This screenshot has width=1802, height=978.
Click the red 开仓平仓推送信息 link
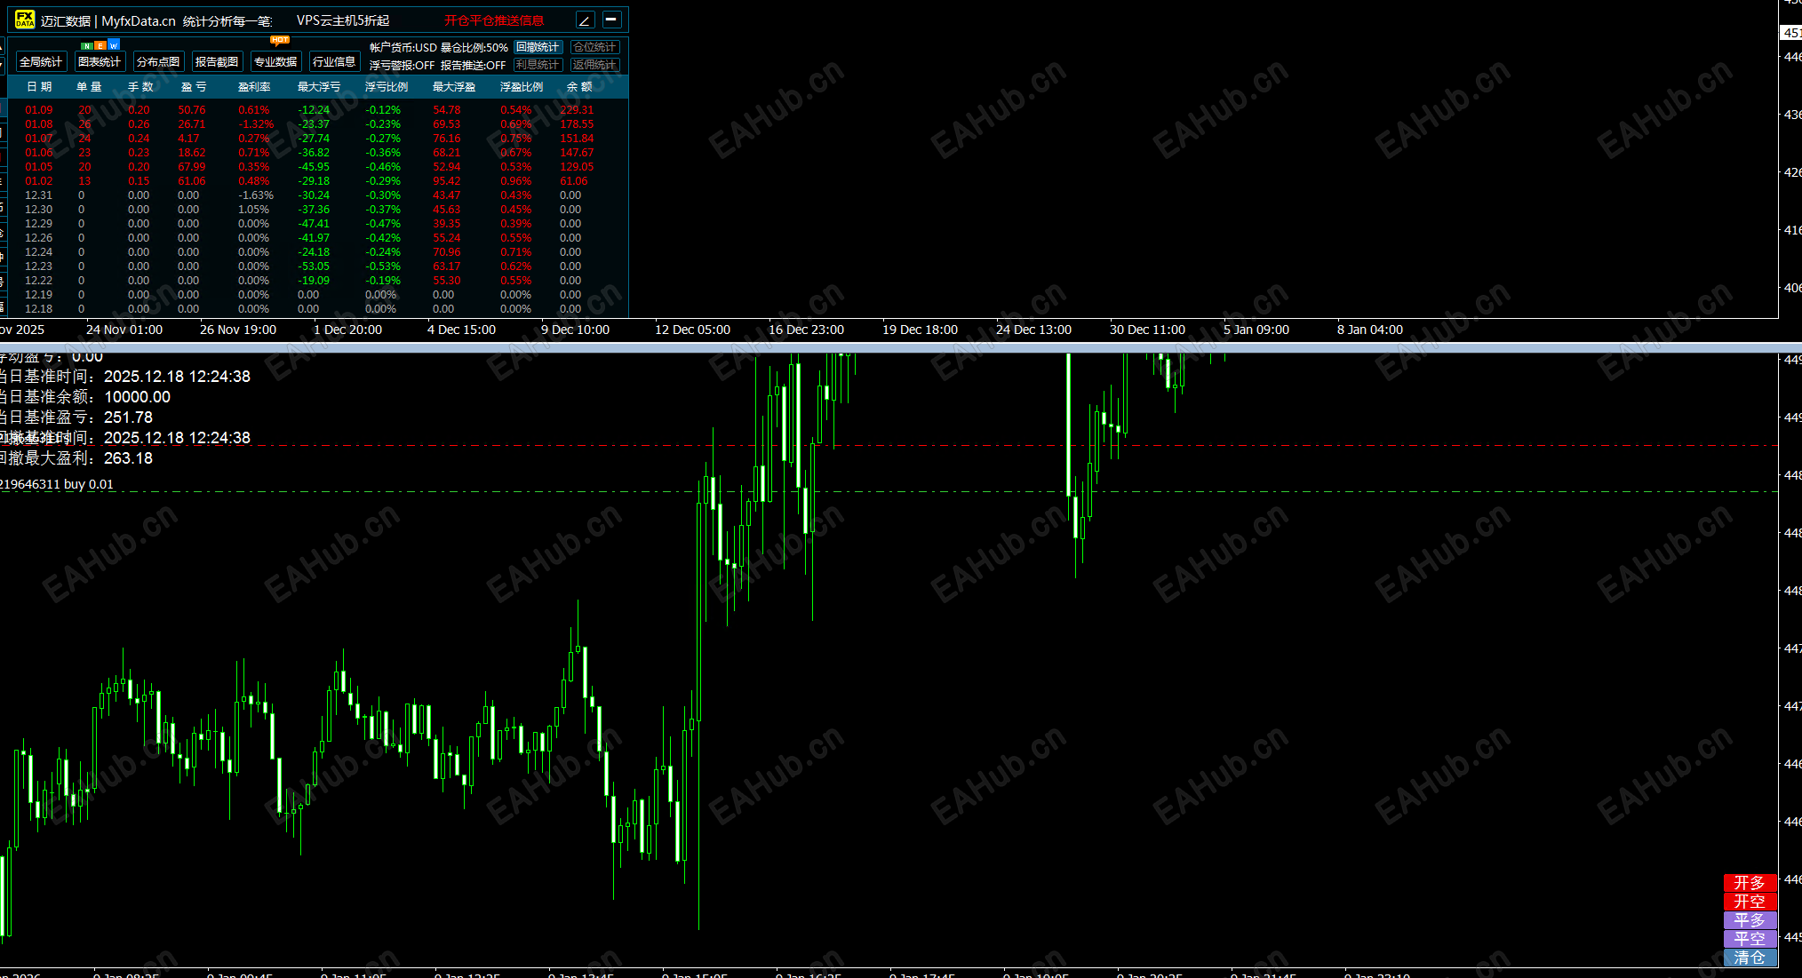494,20
